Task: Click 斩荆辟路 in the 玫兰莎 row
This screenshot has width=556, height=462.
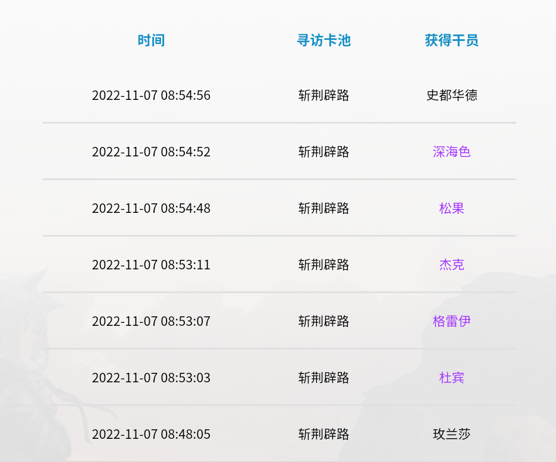Action: [x=323, y=434]
